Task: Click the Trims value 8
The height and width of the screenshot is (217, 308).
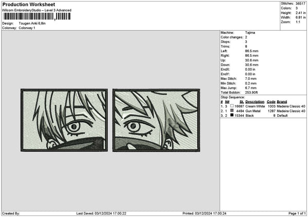Action: pos(246,47)
